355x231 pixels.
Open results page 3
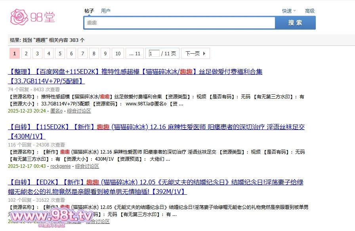click(38, 54)
